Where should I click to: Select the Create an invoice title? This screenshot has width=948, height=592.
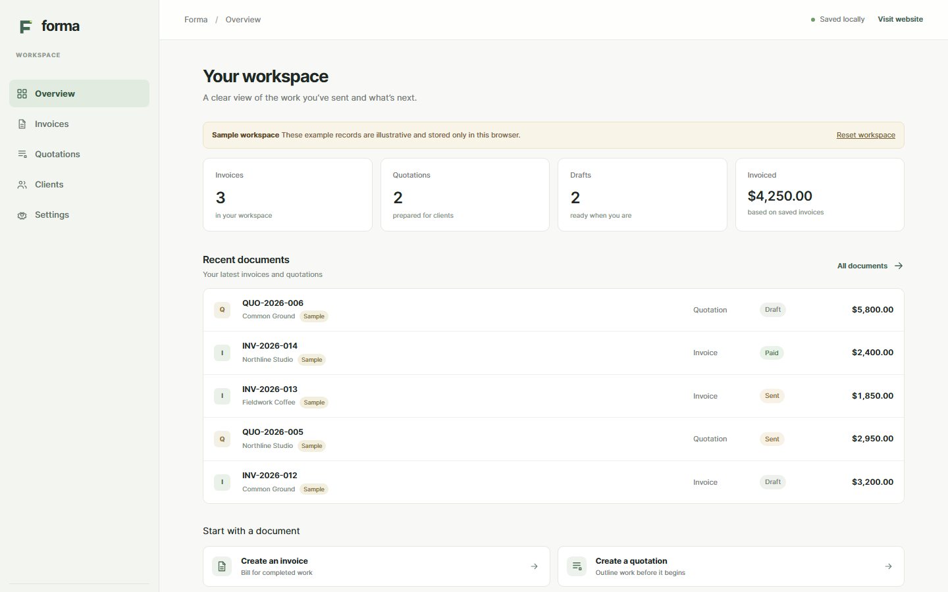tap(275, 561)
